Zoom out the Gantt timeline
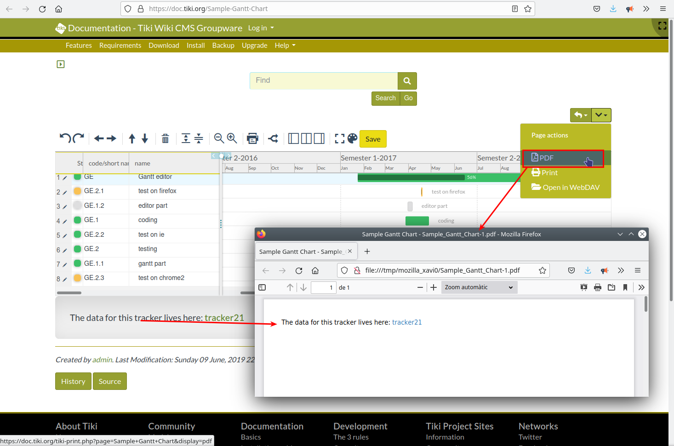 pyautogui.click(x=219, y=138)
